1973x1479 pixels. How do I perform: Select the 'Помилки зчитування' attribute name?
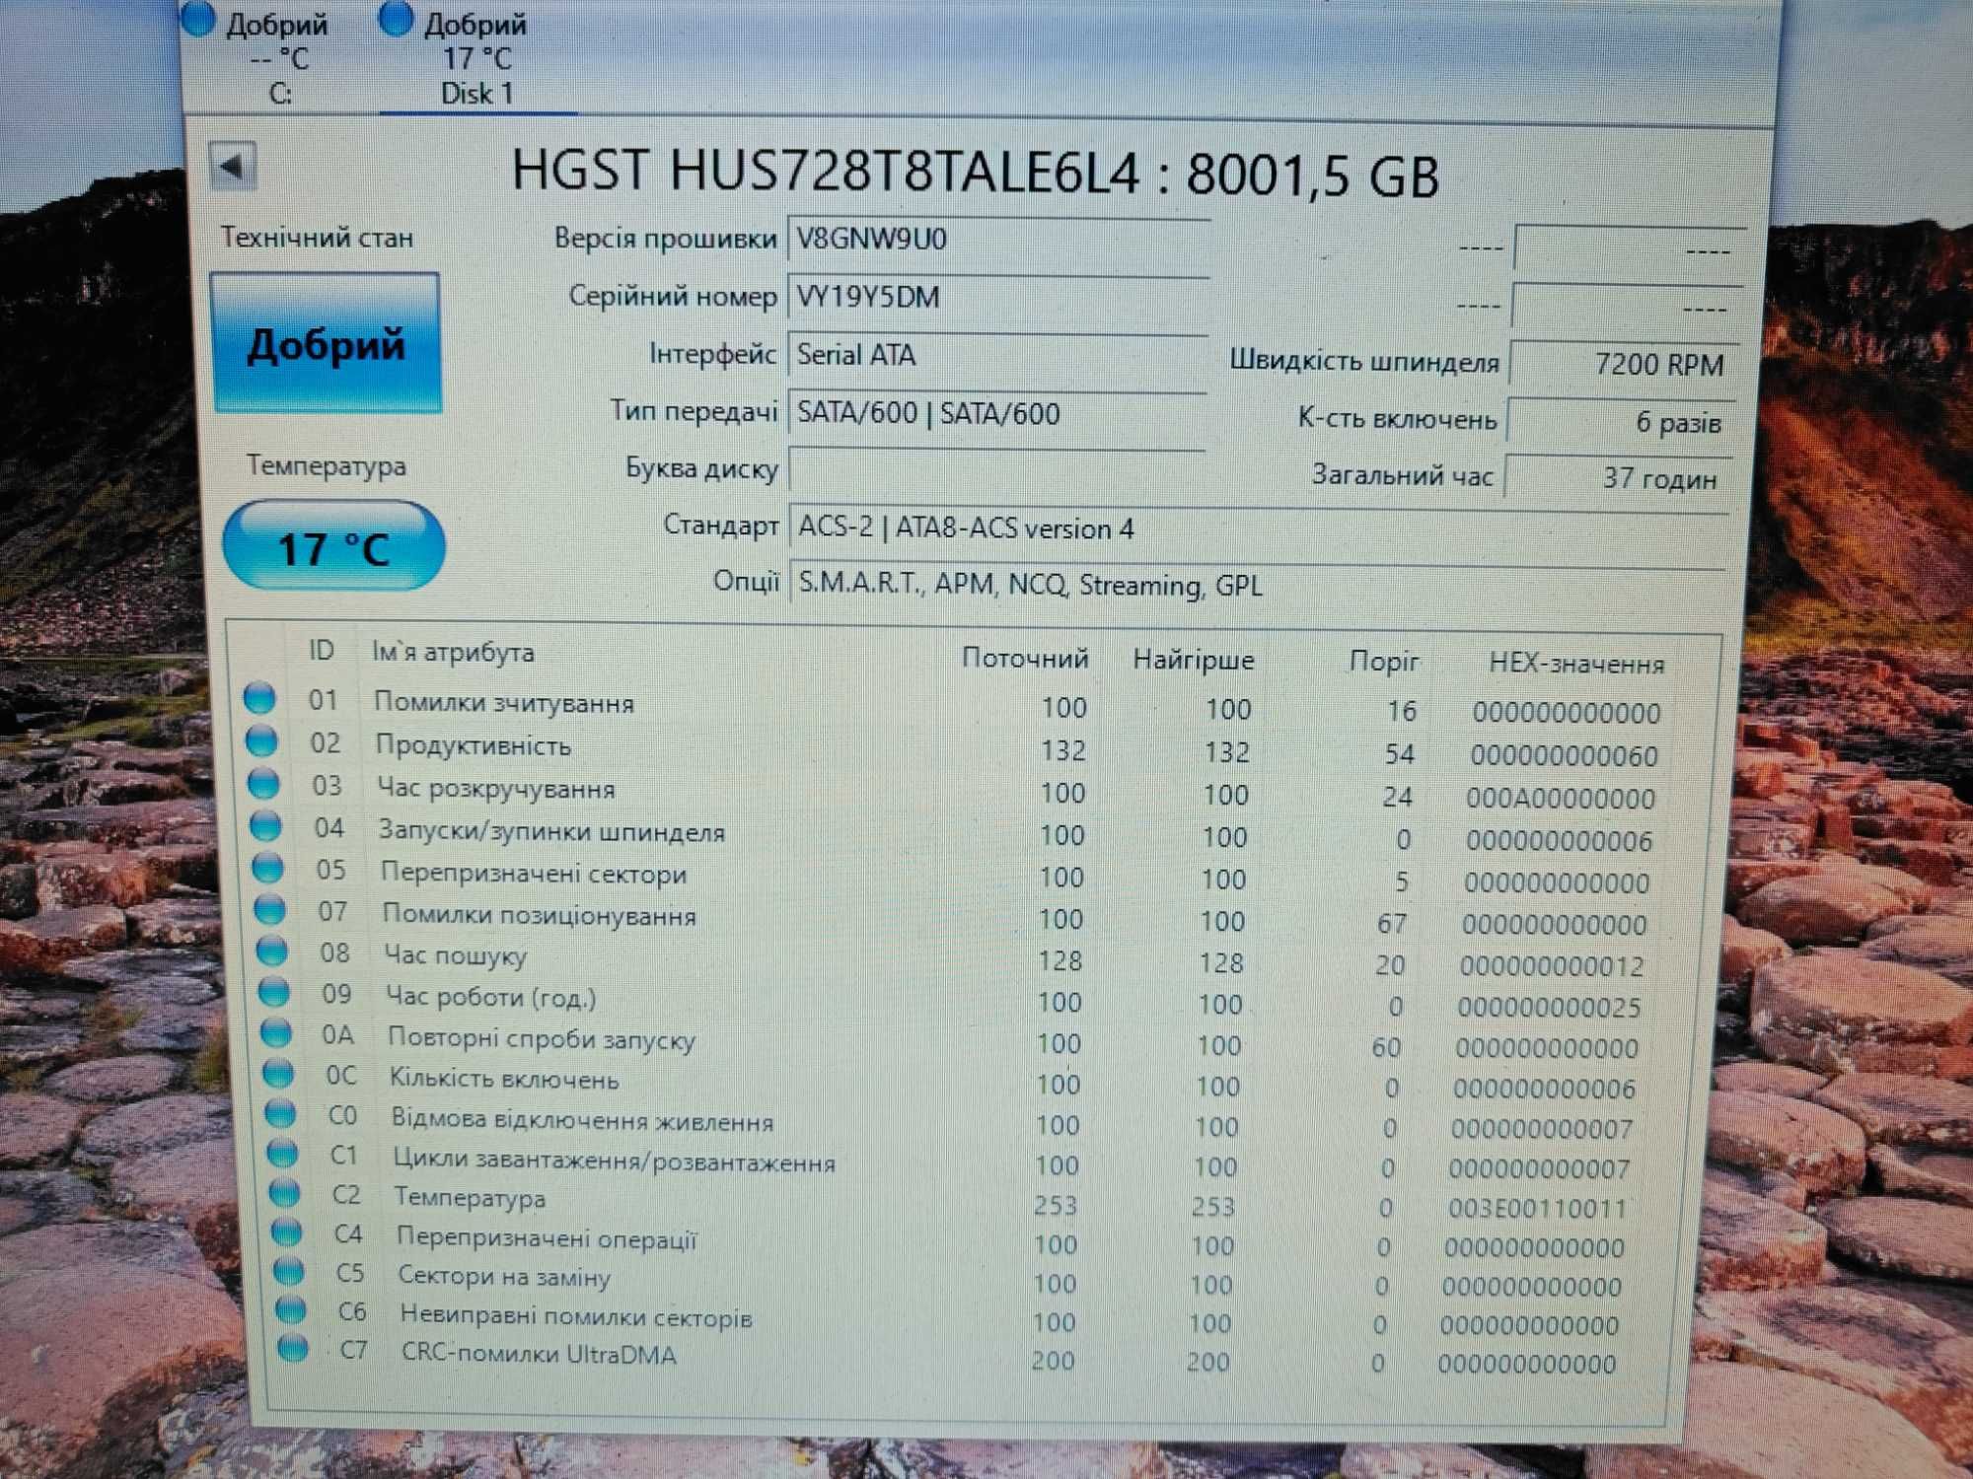(504, 703)
